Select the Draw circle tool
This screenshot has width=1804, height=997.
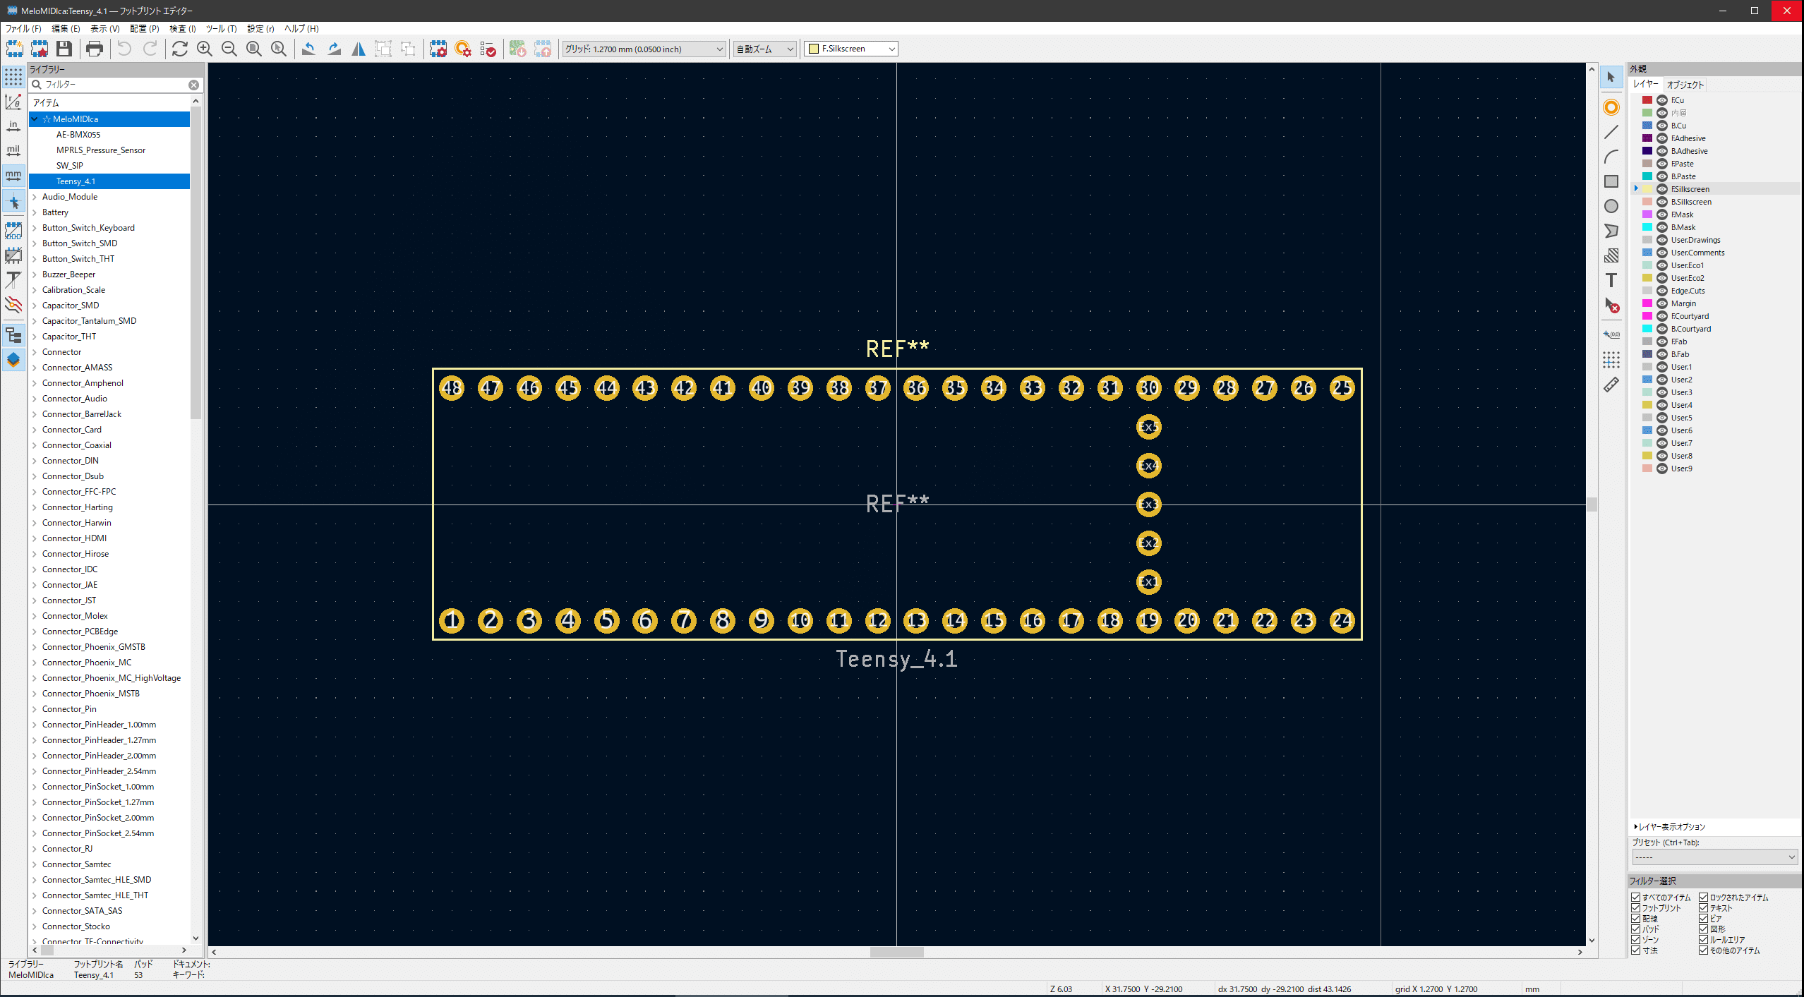(1611, 206)
